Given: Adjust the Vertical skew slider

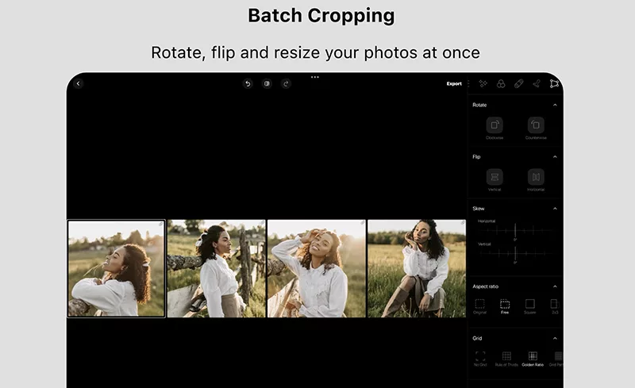Looking at the screenshot, I should [x=515, y=254].
